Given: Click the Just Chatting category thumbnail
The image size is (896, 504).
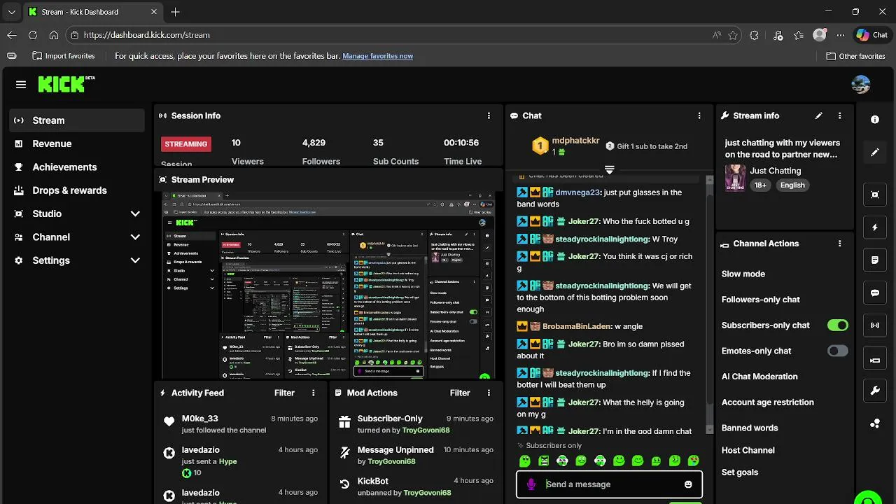Looking at the screenshot, I should [x=735, y=178].
